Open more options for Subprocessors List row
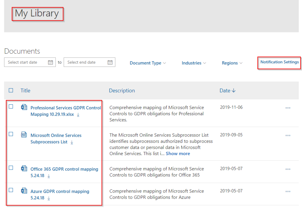Screen dimensions: 302x212 pos(288,135)
